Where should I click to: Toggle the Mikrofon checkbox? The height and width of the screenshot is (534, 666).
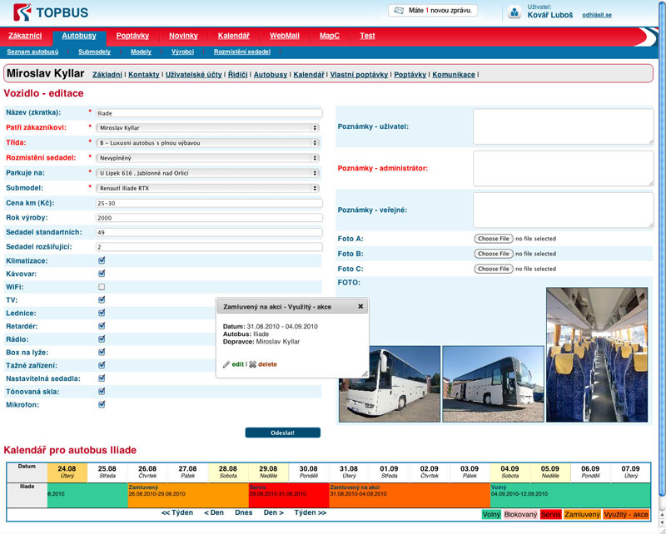(102, 404)
